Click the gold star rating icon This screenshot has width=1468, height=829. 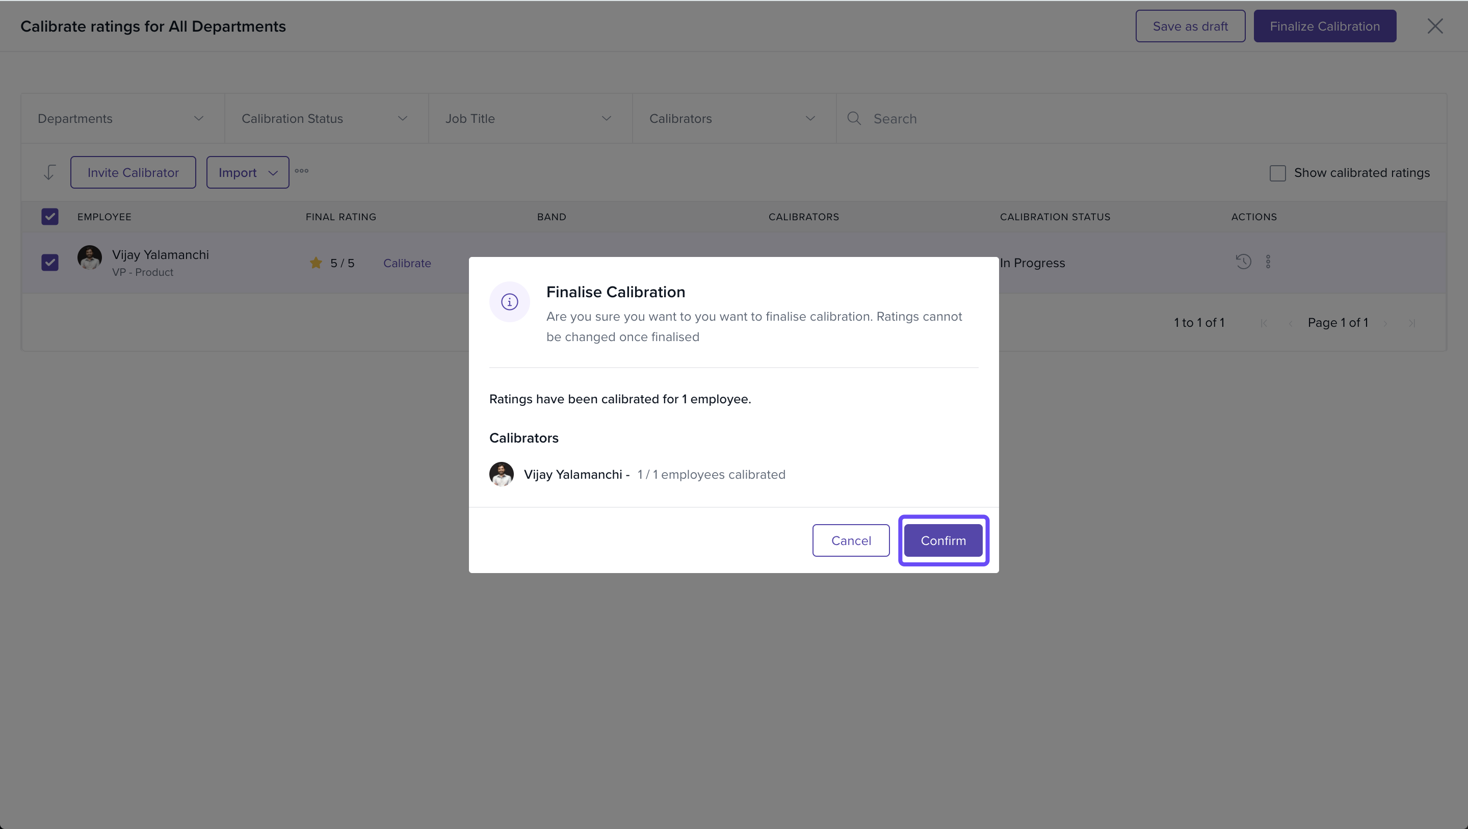(x=316, y=263)
